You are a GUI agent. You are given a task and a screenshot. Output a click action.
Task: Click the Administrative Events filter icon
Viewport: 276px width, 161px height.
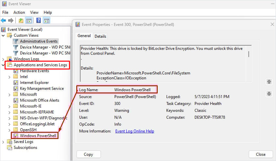[x=16, y=41]
